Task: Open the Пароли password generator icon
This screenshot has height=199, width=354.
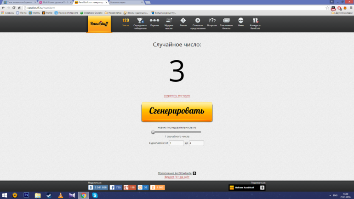Action: (x=154, y=21)
